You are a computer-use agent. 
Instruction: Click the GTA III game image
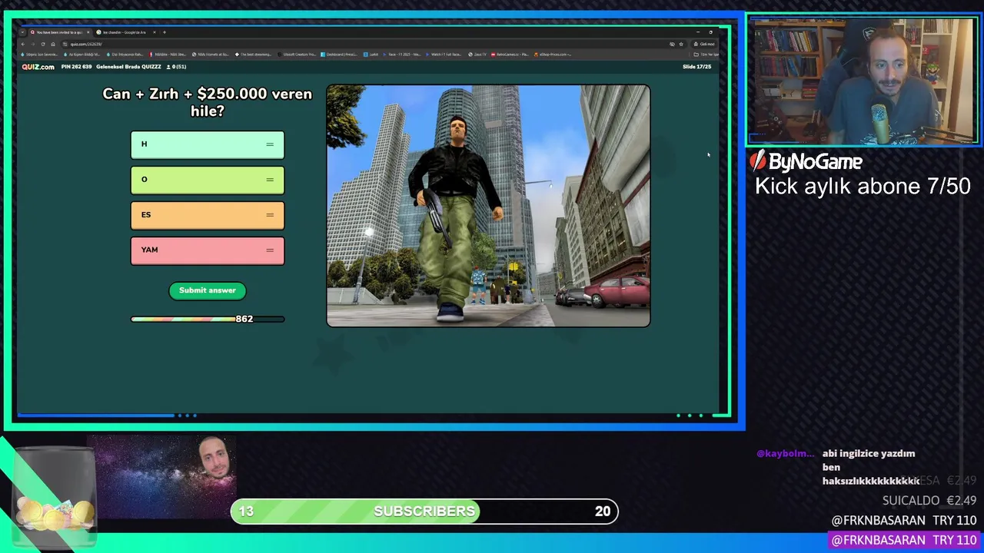tap(488, 206)
